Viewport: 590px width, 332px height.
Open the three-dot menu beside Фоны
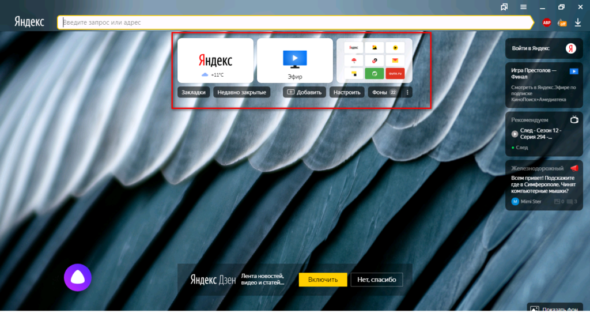point(407,92)
